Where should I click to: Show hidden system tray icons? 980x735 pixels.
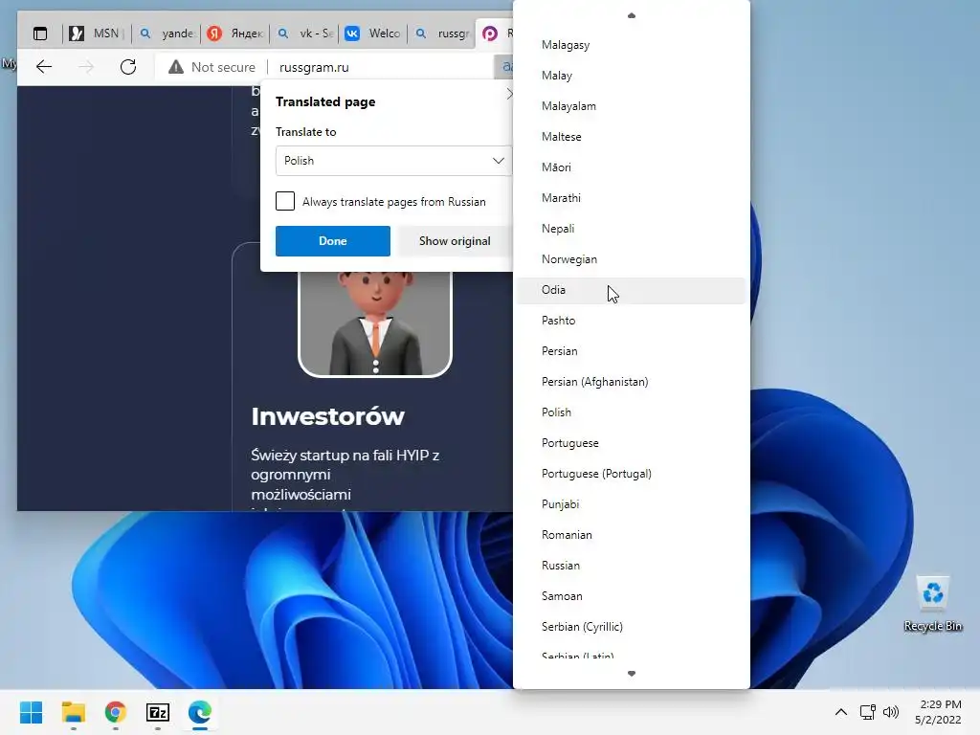(x=841, y=712)
